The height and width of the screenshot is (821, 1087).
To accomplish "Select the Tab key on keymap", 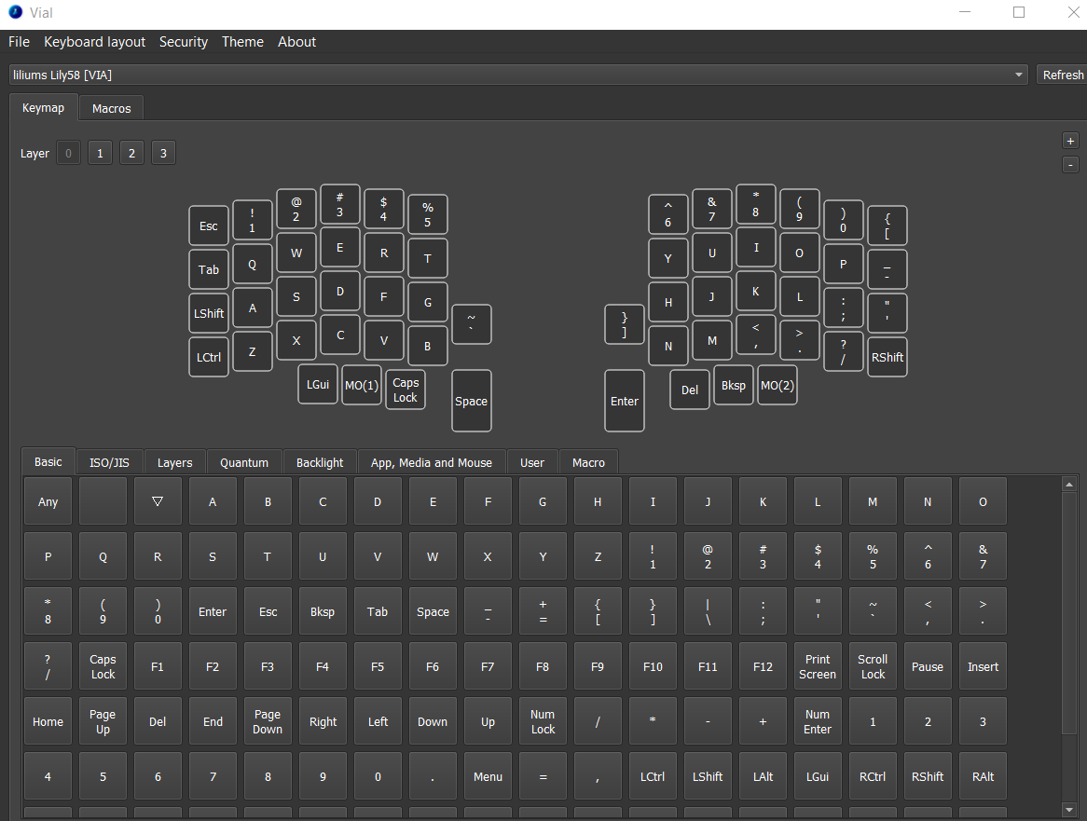I will [x=209, y=269].
